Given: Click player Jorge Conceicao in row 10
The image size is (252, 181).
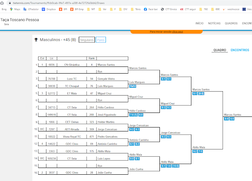Looking at the screenshot, I should (107, 129).
